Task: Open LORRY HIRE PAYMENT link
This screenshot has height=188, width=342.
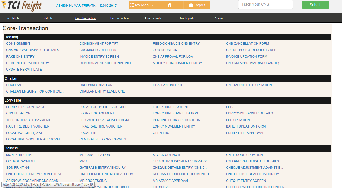Action: click(171, 107)
